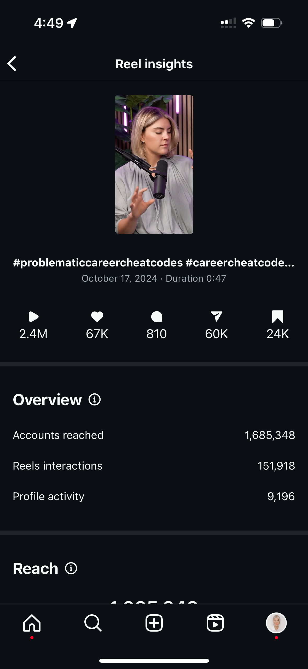Open the Search tab
This screenshot has height=669, width=308.
tap(93, 623)
